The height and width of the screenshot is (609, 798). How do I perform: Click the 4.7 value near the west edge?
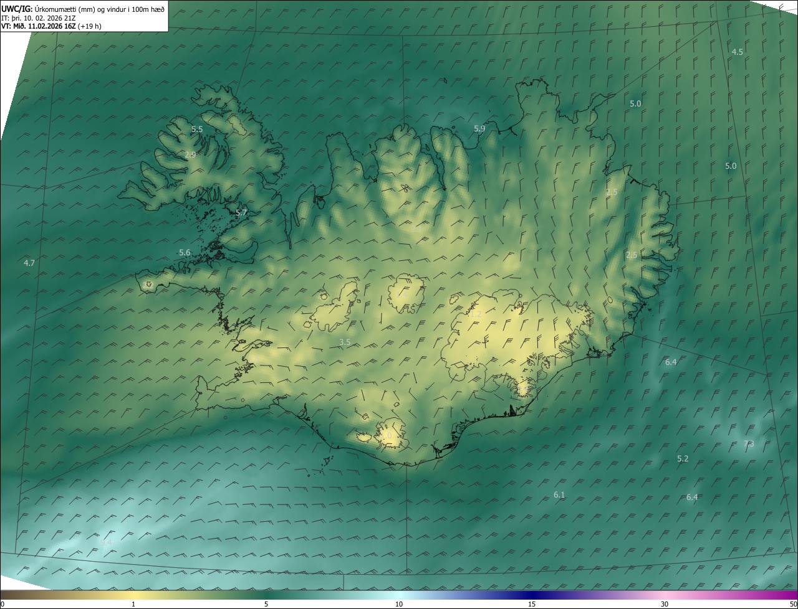(29, 263)
